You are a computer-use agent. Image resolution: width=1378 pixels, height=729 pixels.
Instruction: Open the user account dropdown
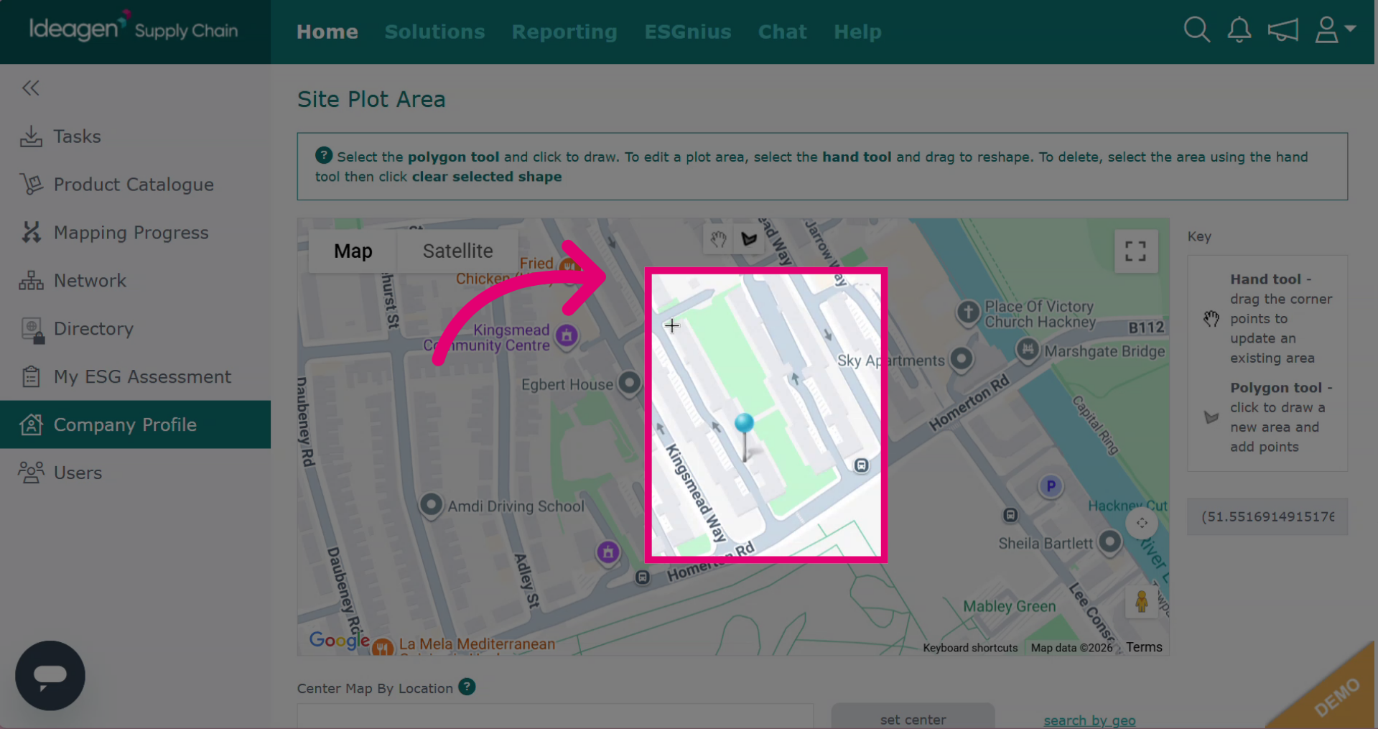point(1334,30)
